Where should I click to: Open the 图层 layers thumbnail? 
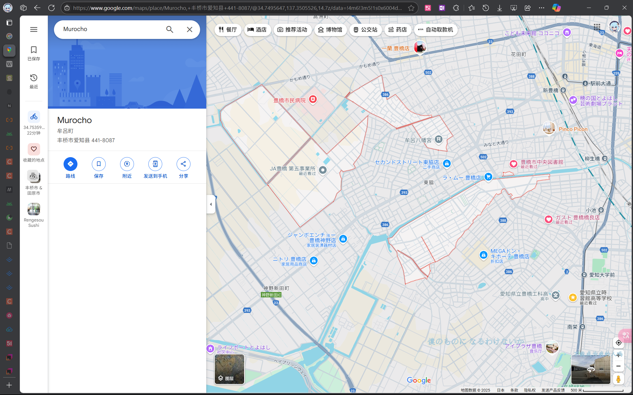click(229, 369)
